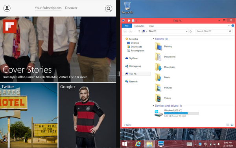
Task: Select Recent places in navigation pane
Action: click(x=136, y=51)
